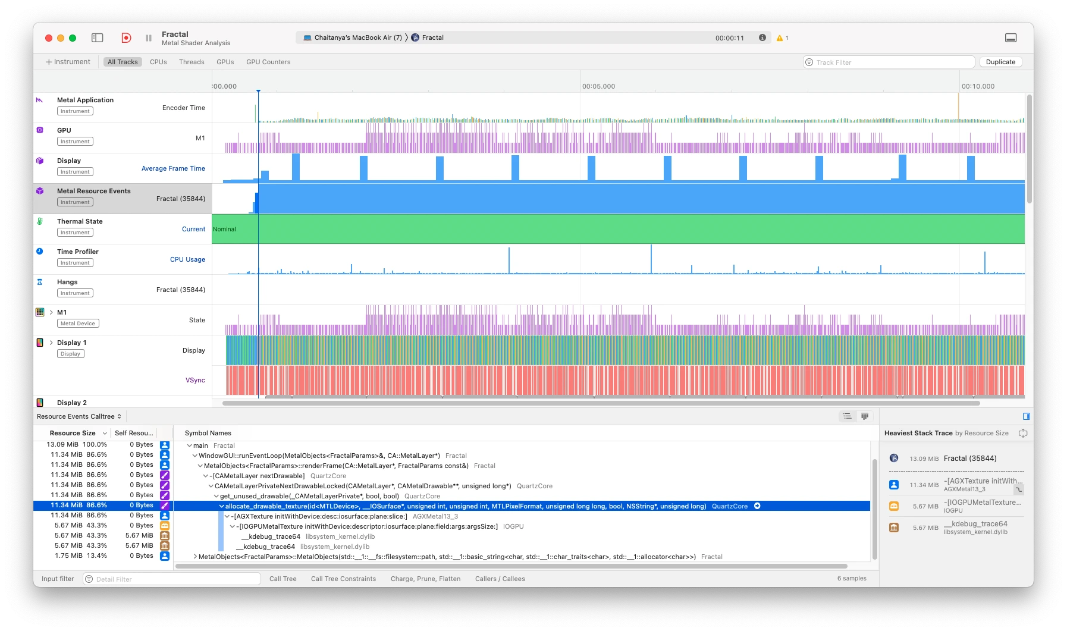Click the stack trace options icon
Screen dimensions: 1067x631
coord(1023,433)
